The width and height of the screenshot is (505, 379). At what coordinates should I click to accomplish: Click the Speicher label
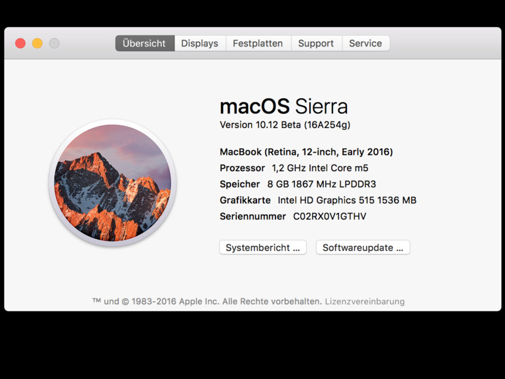tap(239, 184)
